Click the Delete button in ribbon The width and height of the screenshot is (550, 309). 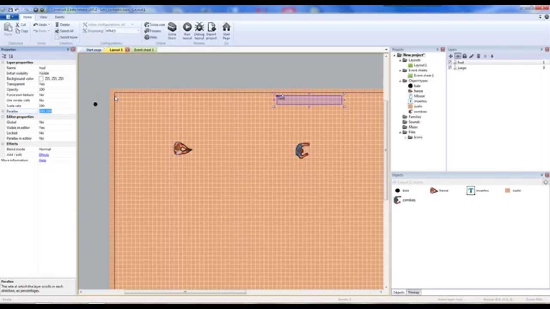point(62,25)
